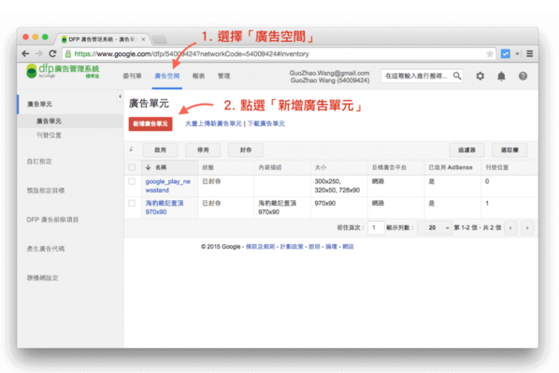Collapse the left sidebar with the arrow
Image resolution: width=559 pixels, height=373 pixels.
pos(120,96)
